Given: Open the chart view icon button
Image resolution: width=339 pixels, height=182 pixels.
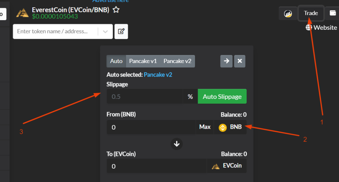Looking at the screenshot, I should click(x=288, y=13).
